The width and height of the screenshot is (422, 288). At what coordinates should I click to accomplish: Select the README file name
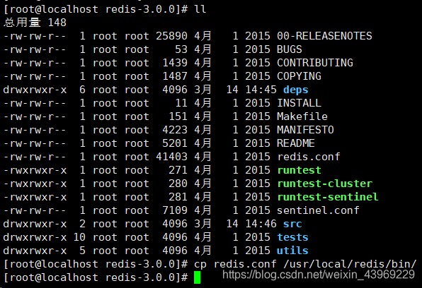click(x=296, y=143)
